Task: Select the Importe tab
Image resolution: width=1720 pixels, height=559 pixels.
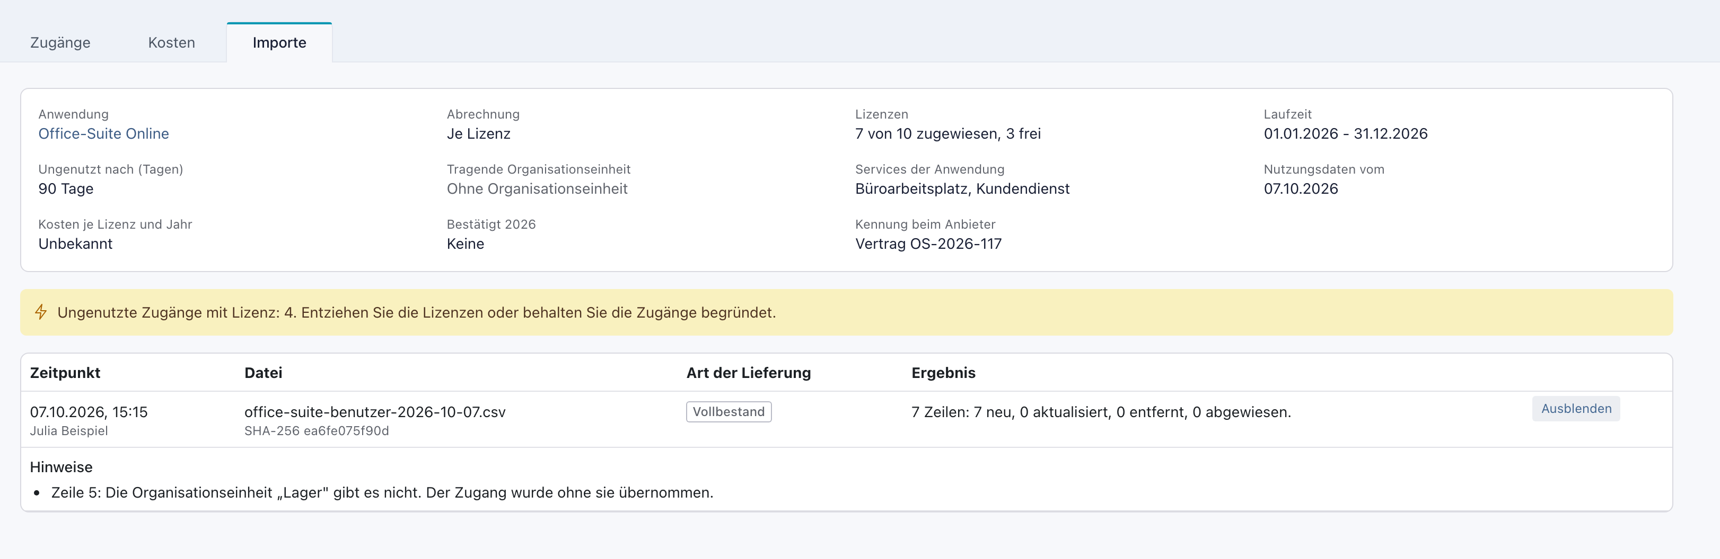Action: click(279, 43)
